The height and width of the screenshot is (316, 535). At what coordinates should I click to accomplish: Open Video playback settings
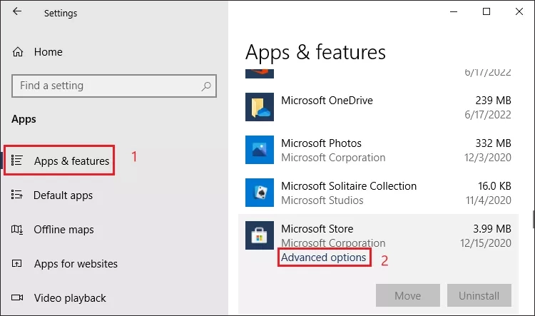click(x=70, y=298)
